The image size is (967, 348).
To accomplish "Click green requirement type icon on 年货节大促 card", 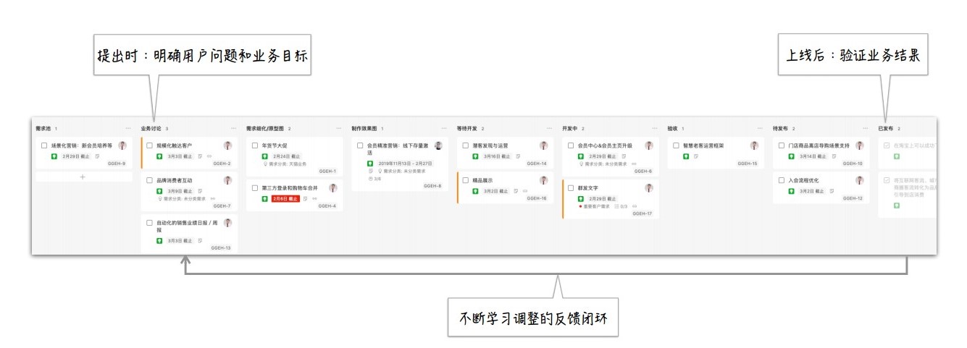I will point(265,156).
